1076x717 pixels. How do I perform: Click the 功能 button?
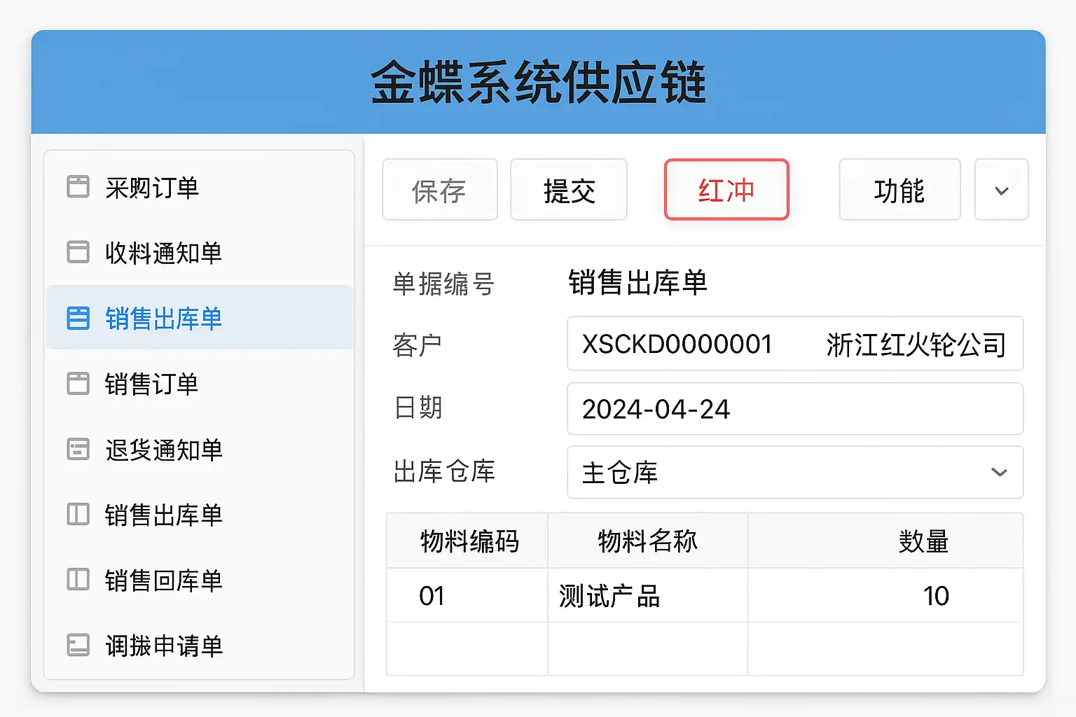pos(899,190)
